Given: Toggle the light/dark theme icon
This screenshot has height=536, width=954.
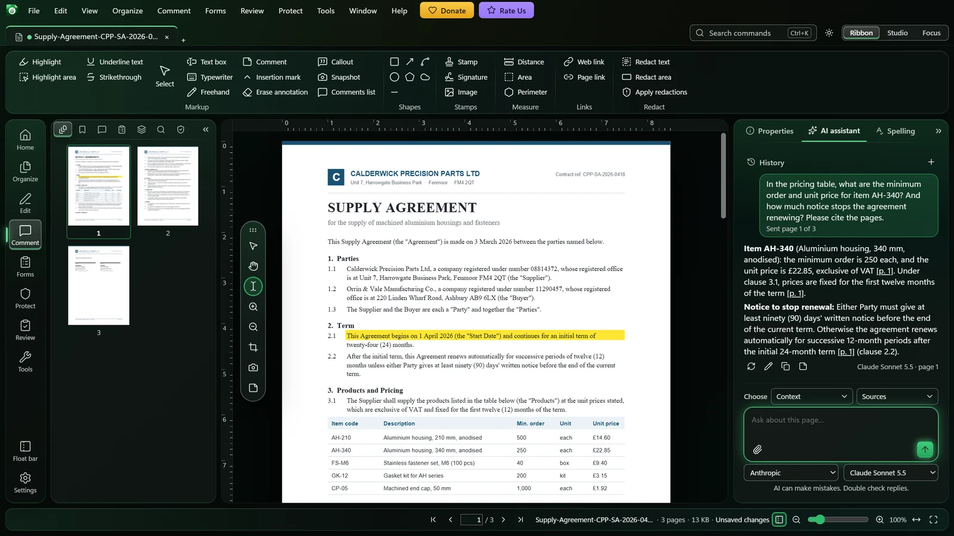Looking at the screenshot, I should (x=829, y=33).
